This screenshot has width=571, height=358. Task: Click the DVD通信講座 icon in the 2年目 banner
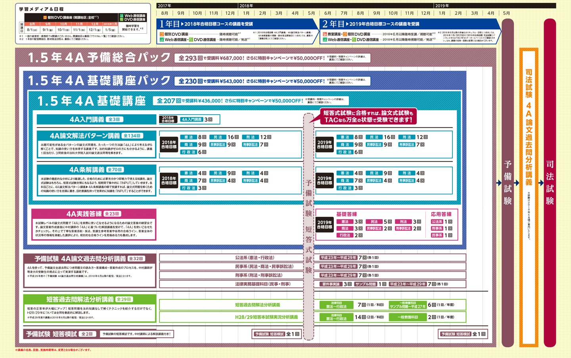click(x=354, y=40)
